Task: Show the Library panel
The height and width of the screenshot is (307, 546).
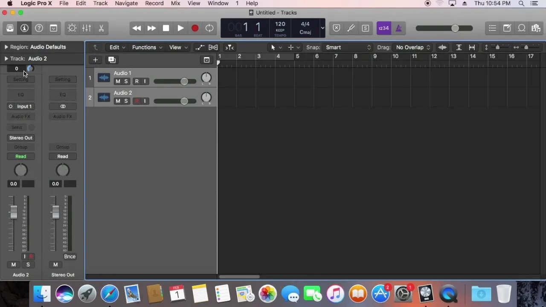Action: click(x=10, y=28)
